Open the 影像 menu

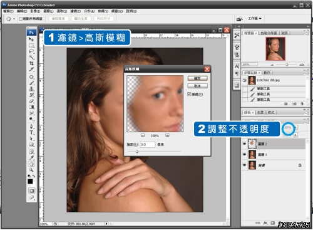tap(35, 11)
